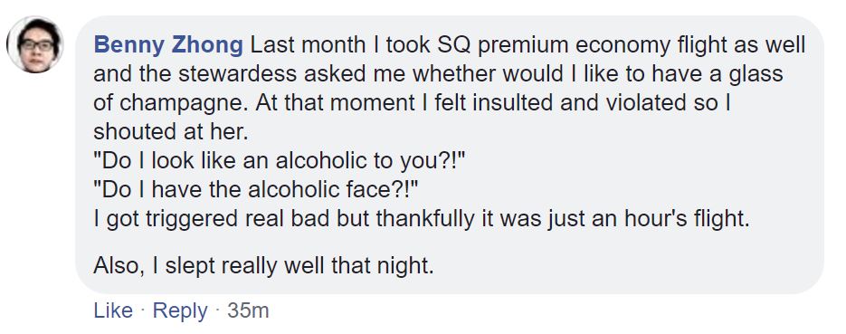Open Benny Zhong's profile picture

pos(35,44)
